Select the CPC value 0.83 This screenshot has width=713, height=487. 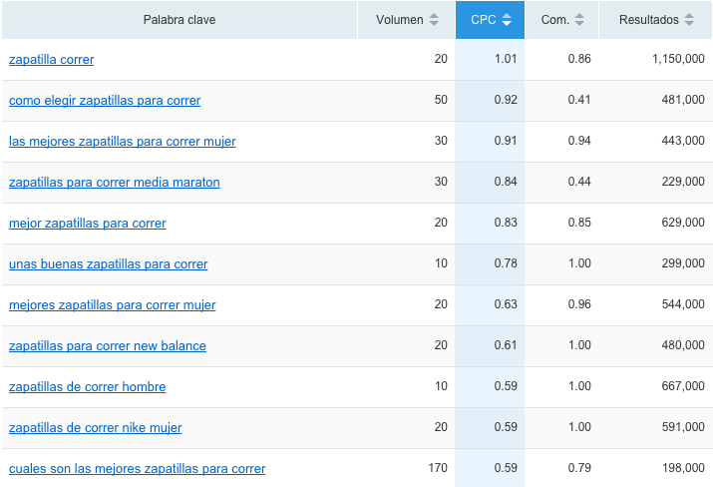pos(506,223)
